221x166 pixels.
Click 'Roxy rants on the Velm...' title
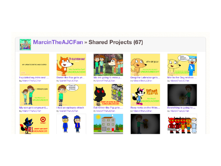point(145,108)
